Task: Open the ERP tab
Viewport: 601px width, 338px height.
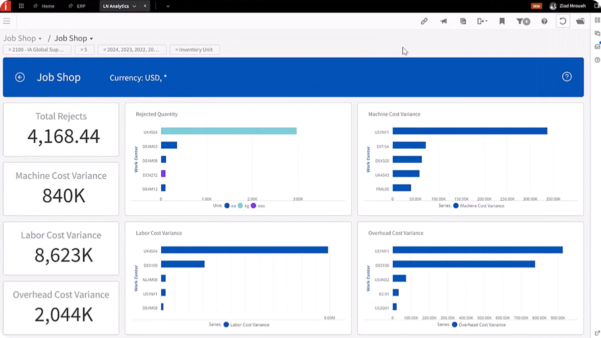Action: [x=81, y=6]
